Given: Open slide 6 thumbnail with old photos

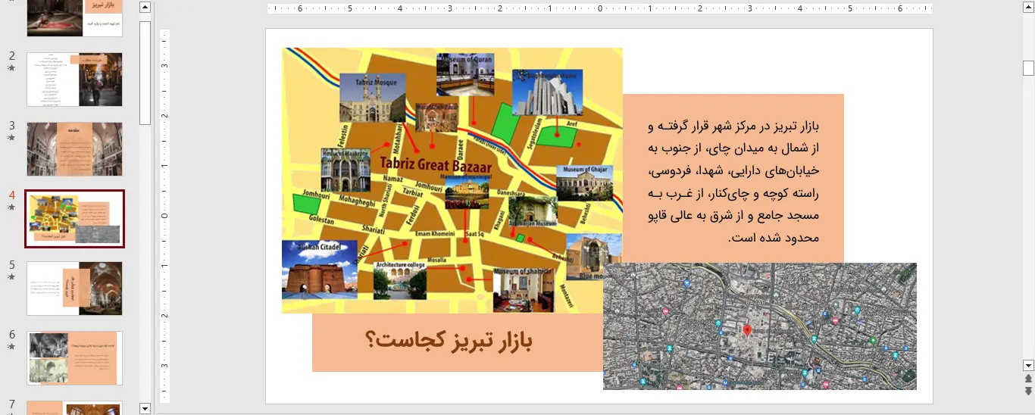Looking at the screenshot, I should coord(74,358).
